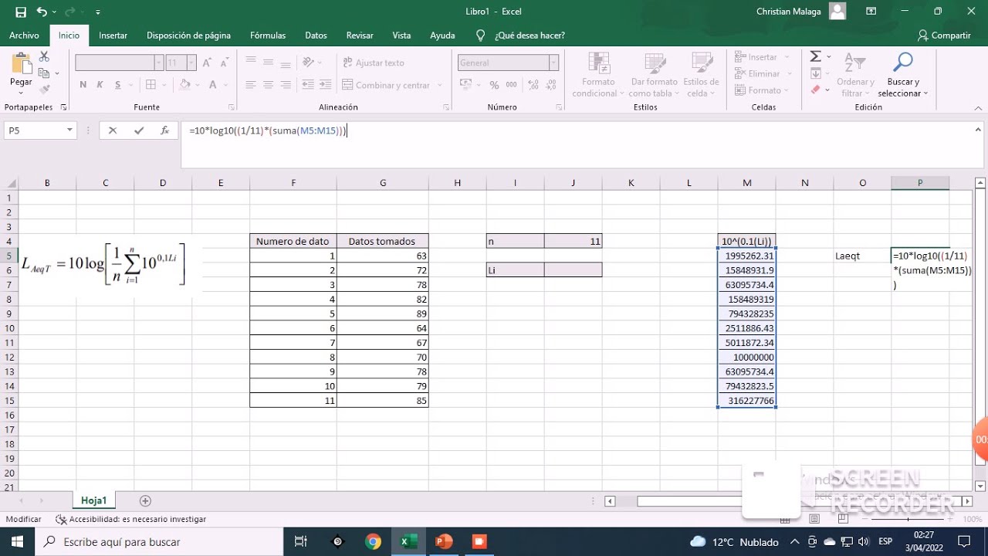Image resolution: width=988 pixels, height=556 pixels.
Task: Open PowerPoint from taskbar
Action: pos(444,542)
